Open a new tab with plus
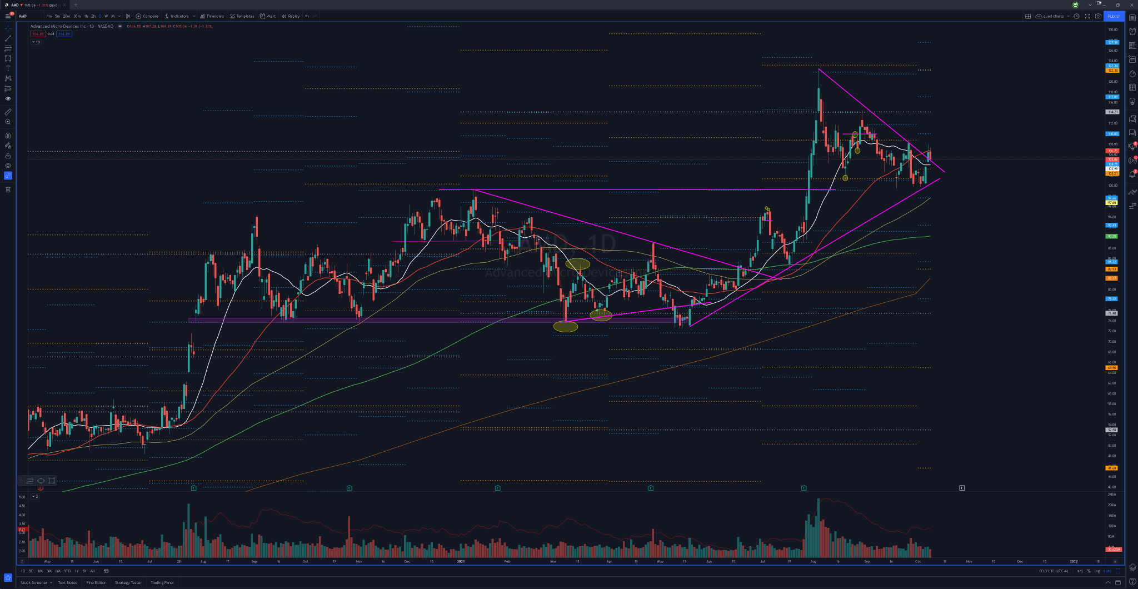This screenshot has height=589, width=1138. (x=76, y=5)
